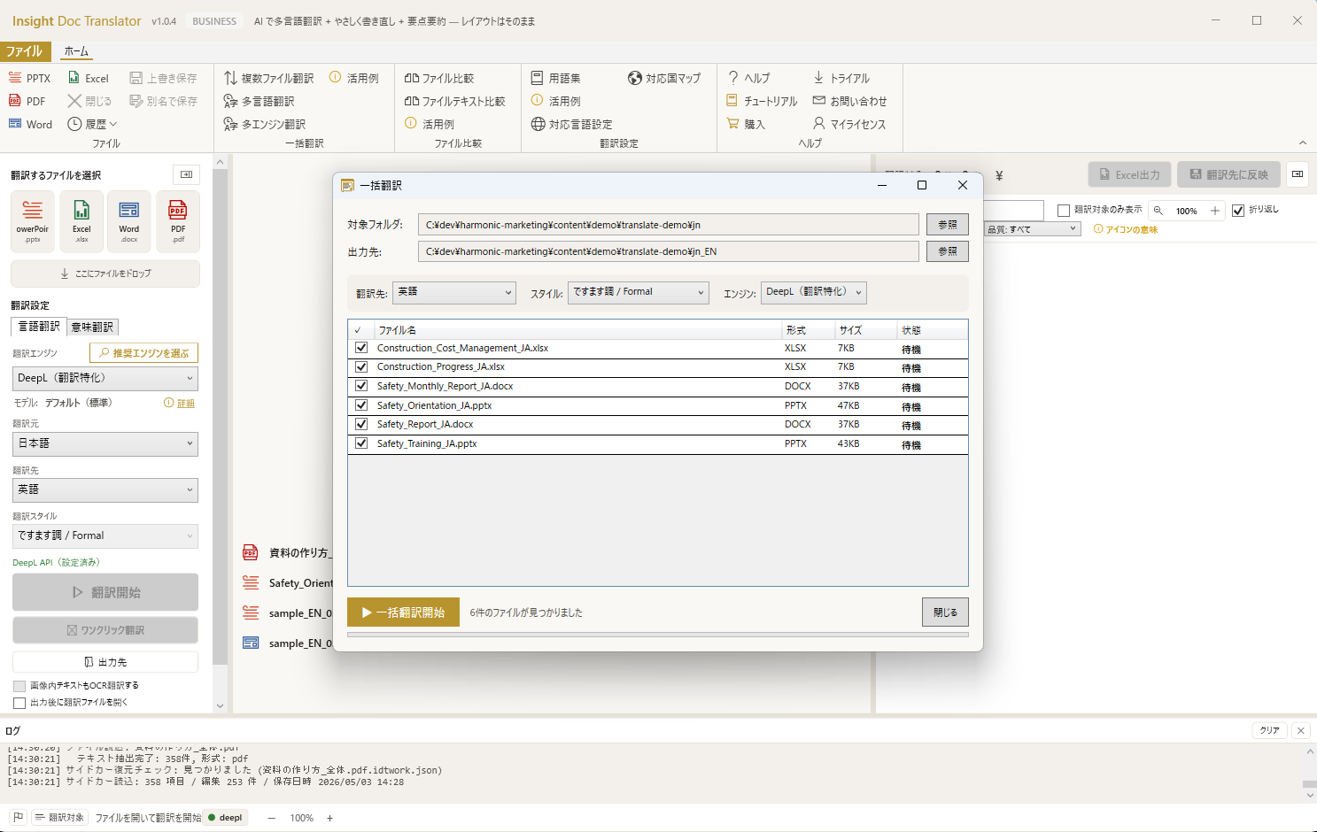The image size is (1317, 832).
Task: Open 対応国マップ
Action: pos(664,78)
